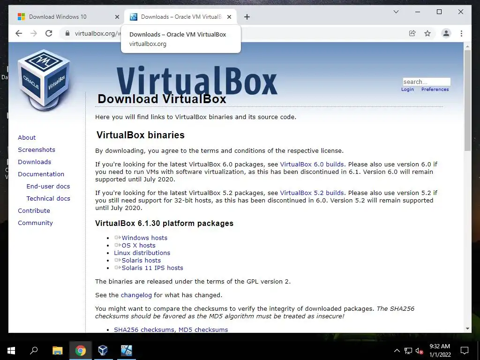480x360 pixels.
Task: Show hidden system tray icons
Action: pos(397,351)
